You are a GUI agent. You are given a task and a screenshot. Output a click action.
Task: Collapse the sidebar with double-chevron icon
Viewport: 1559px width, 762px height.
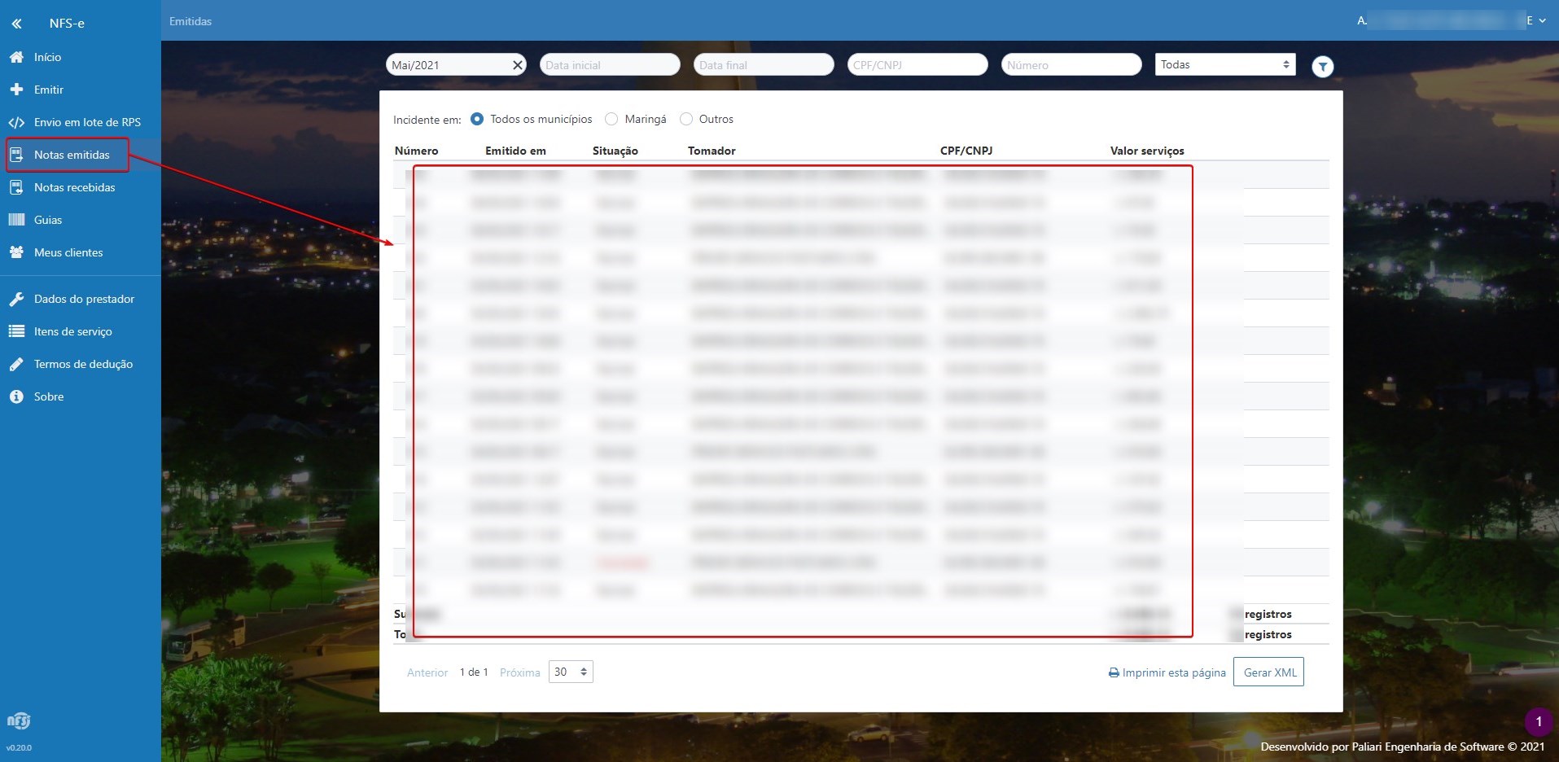[x=16, y=24]
